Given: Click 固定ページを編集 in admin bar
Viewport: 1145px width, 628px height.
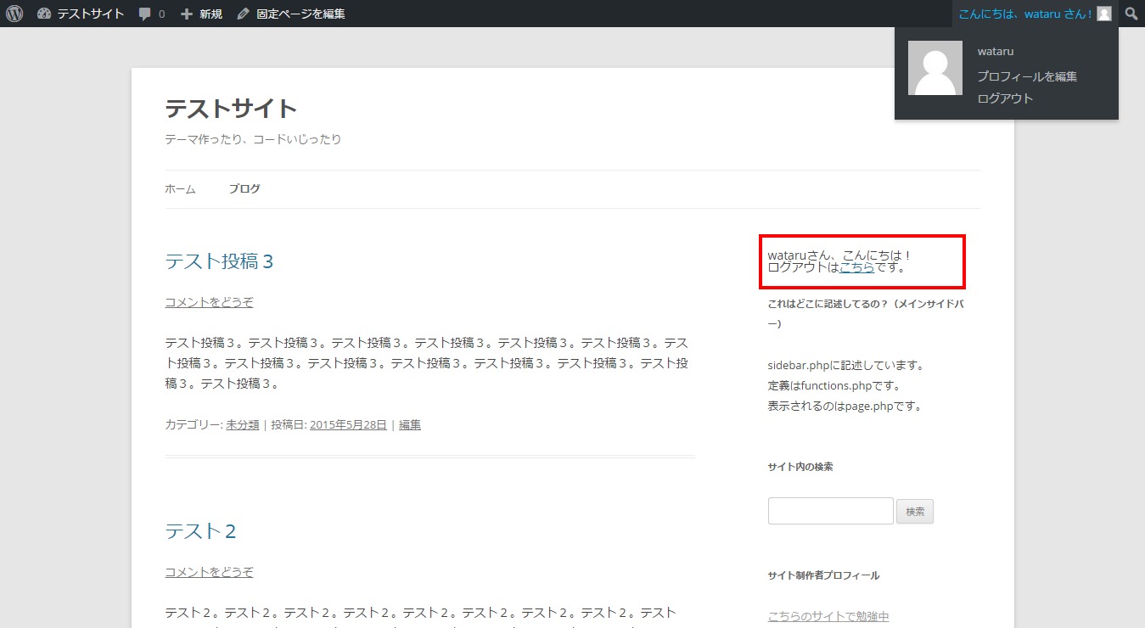Looking at the screenshot, I should (x=291, y=14).
